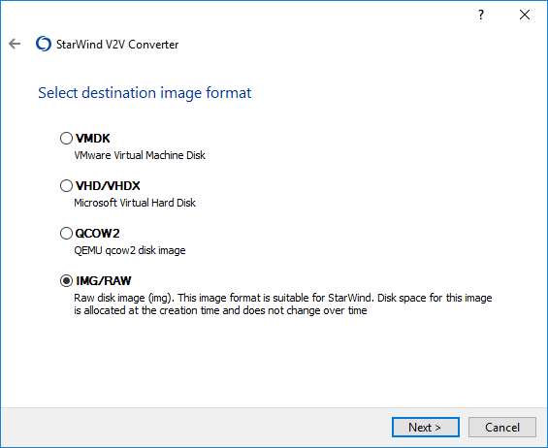548x448 pixels.
Task: Click the bold VMDK label text
Action: tap(92, 139)
